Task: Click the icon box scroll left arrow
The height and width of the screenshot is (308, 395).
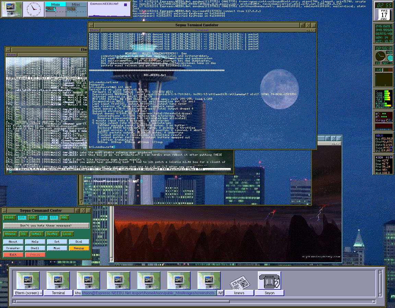Action: (14, 301)
